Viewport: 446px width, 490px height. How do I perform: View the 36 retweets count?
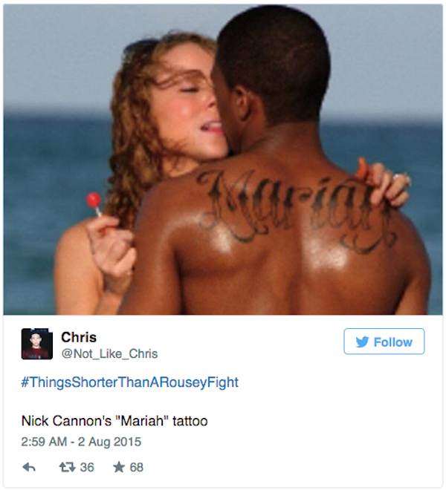pos(87,467)
